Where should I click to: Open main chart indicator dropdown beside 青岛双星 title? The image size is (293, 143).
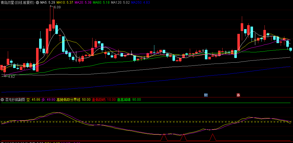pyautogui.click(x=37, y=3)
